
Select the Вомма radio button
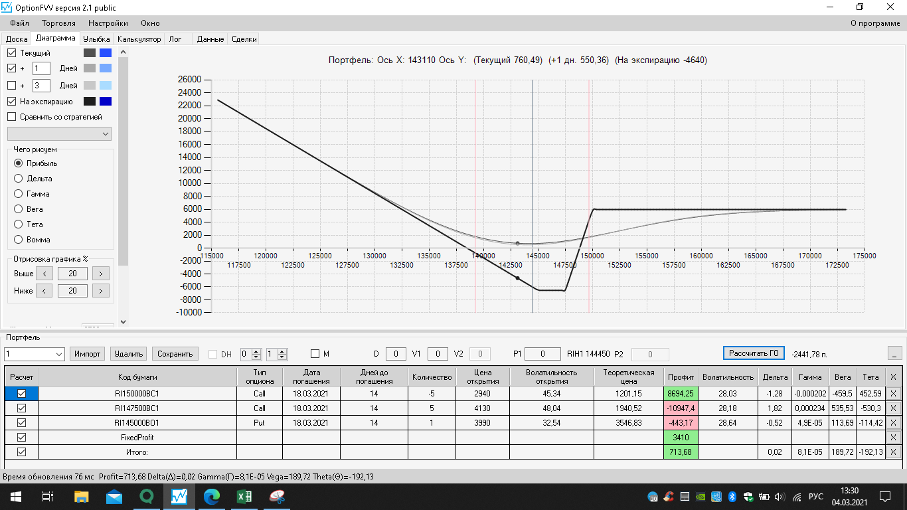tap(18, 240)
